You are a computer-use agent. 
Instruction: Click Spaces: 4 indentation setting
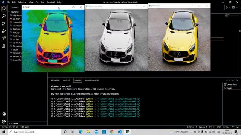[x=203, y=127]
